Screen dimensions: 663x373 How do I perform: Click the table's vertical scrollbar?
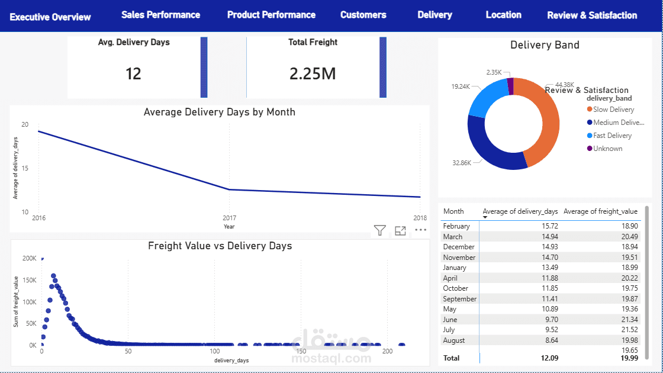tap(647, 282)
